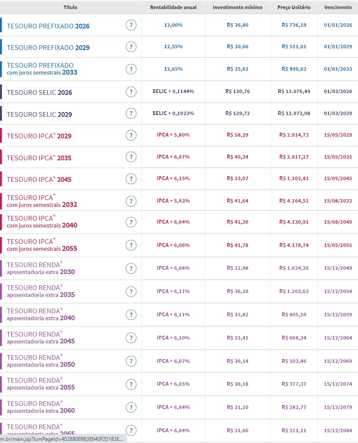This screenshot has width=358, height=443.
Task: Click the Rentabilidade anual column header
Action: pos(173,7)
